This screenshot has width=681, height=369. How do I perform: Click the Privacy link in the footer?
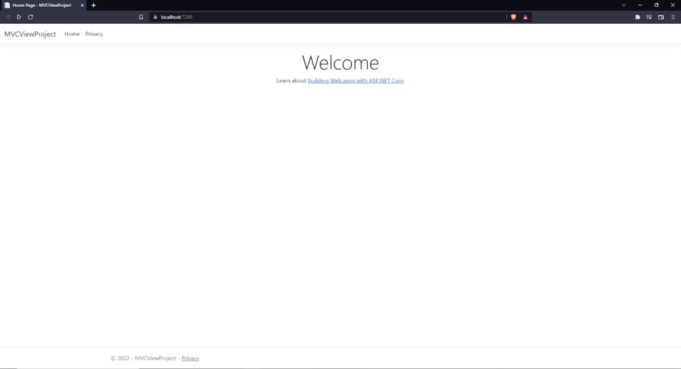tap(190, 358)
